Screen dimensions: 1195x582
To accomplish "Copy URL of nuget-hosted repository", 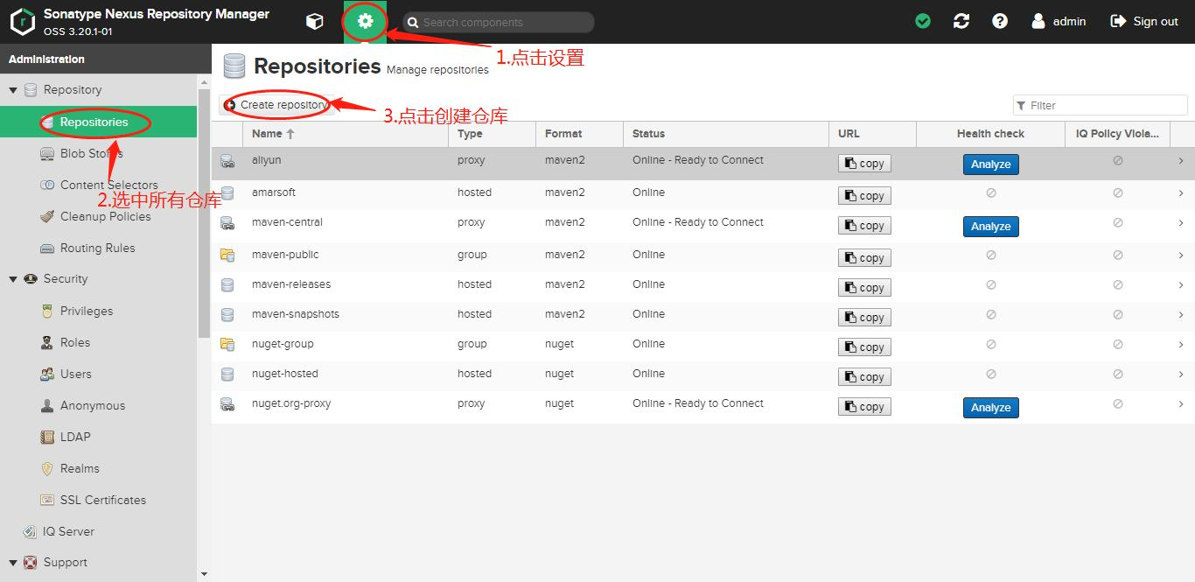I will point(864,376).
